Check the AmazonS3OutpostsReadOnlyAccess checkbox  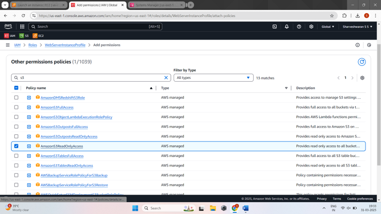(x=16, y=136)
